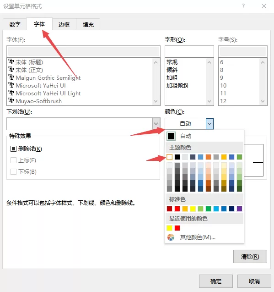Open the 边框 tab
This screenshot has height=292, width=274.
coord(64,24)
